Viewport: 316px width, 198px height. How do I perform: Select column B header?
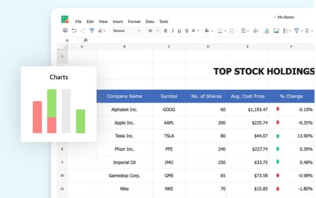click(x=124, y=46)
